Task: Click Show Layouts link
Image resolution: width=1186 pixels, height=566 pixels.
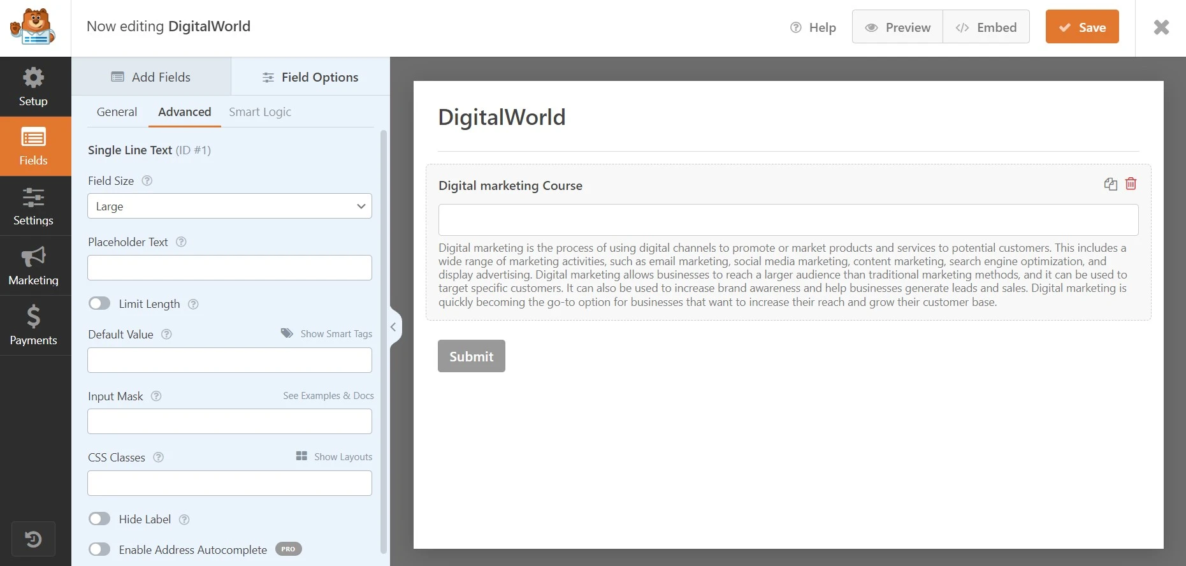Action: click(335, 456)
